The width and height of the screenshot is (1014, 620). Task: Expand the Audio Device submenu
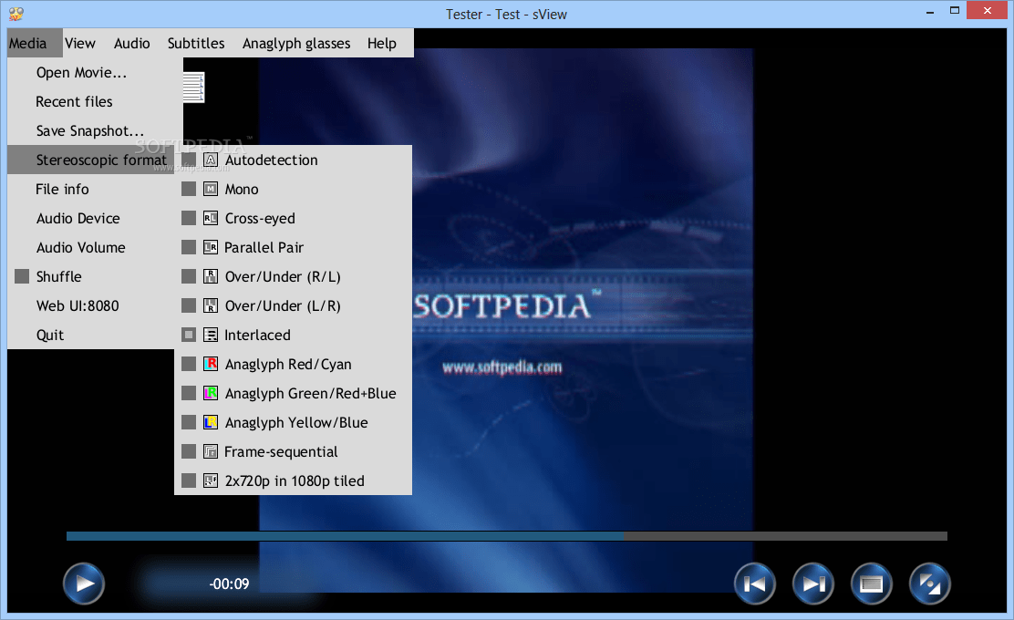click(91, 218)
